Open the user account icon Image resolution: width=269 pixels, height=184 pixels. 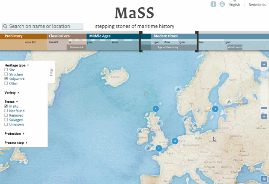pyautogui.click(x=222, y=4)
